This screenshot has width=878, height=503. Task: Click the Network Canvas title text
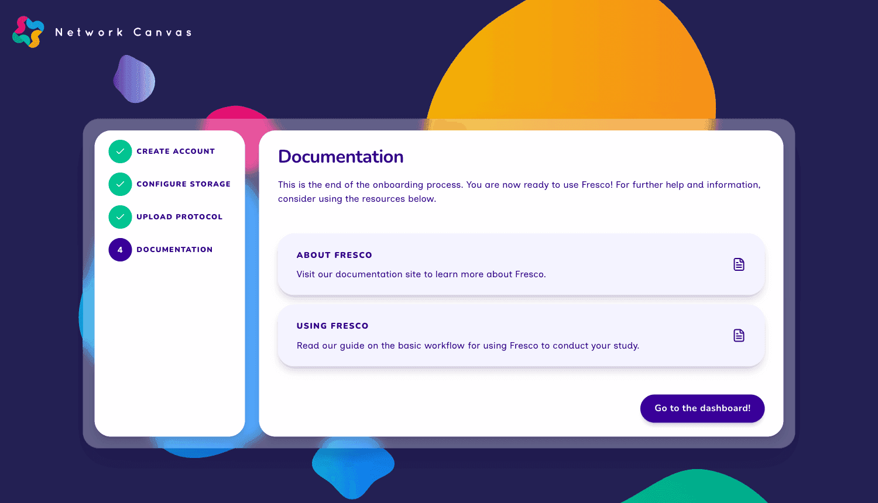124,32
